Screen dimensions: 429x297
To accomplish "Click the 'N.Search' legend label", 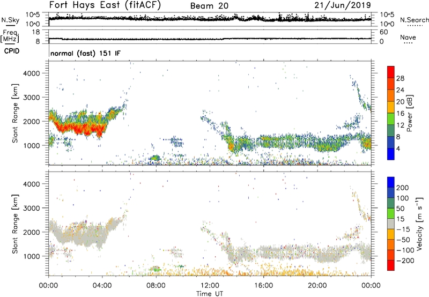I will pos(414,20).
